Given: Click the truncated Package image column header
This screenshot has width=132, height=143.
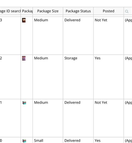Looking at the screenshot, I should pos(27,11).
